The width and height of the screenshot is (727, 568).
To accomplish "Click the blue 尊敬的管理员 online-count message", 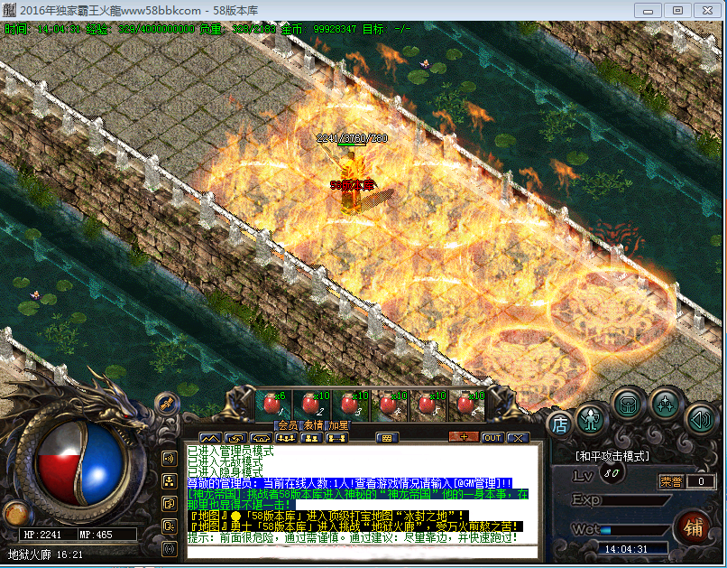I will pos(350,483).
